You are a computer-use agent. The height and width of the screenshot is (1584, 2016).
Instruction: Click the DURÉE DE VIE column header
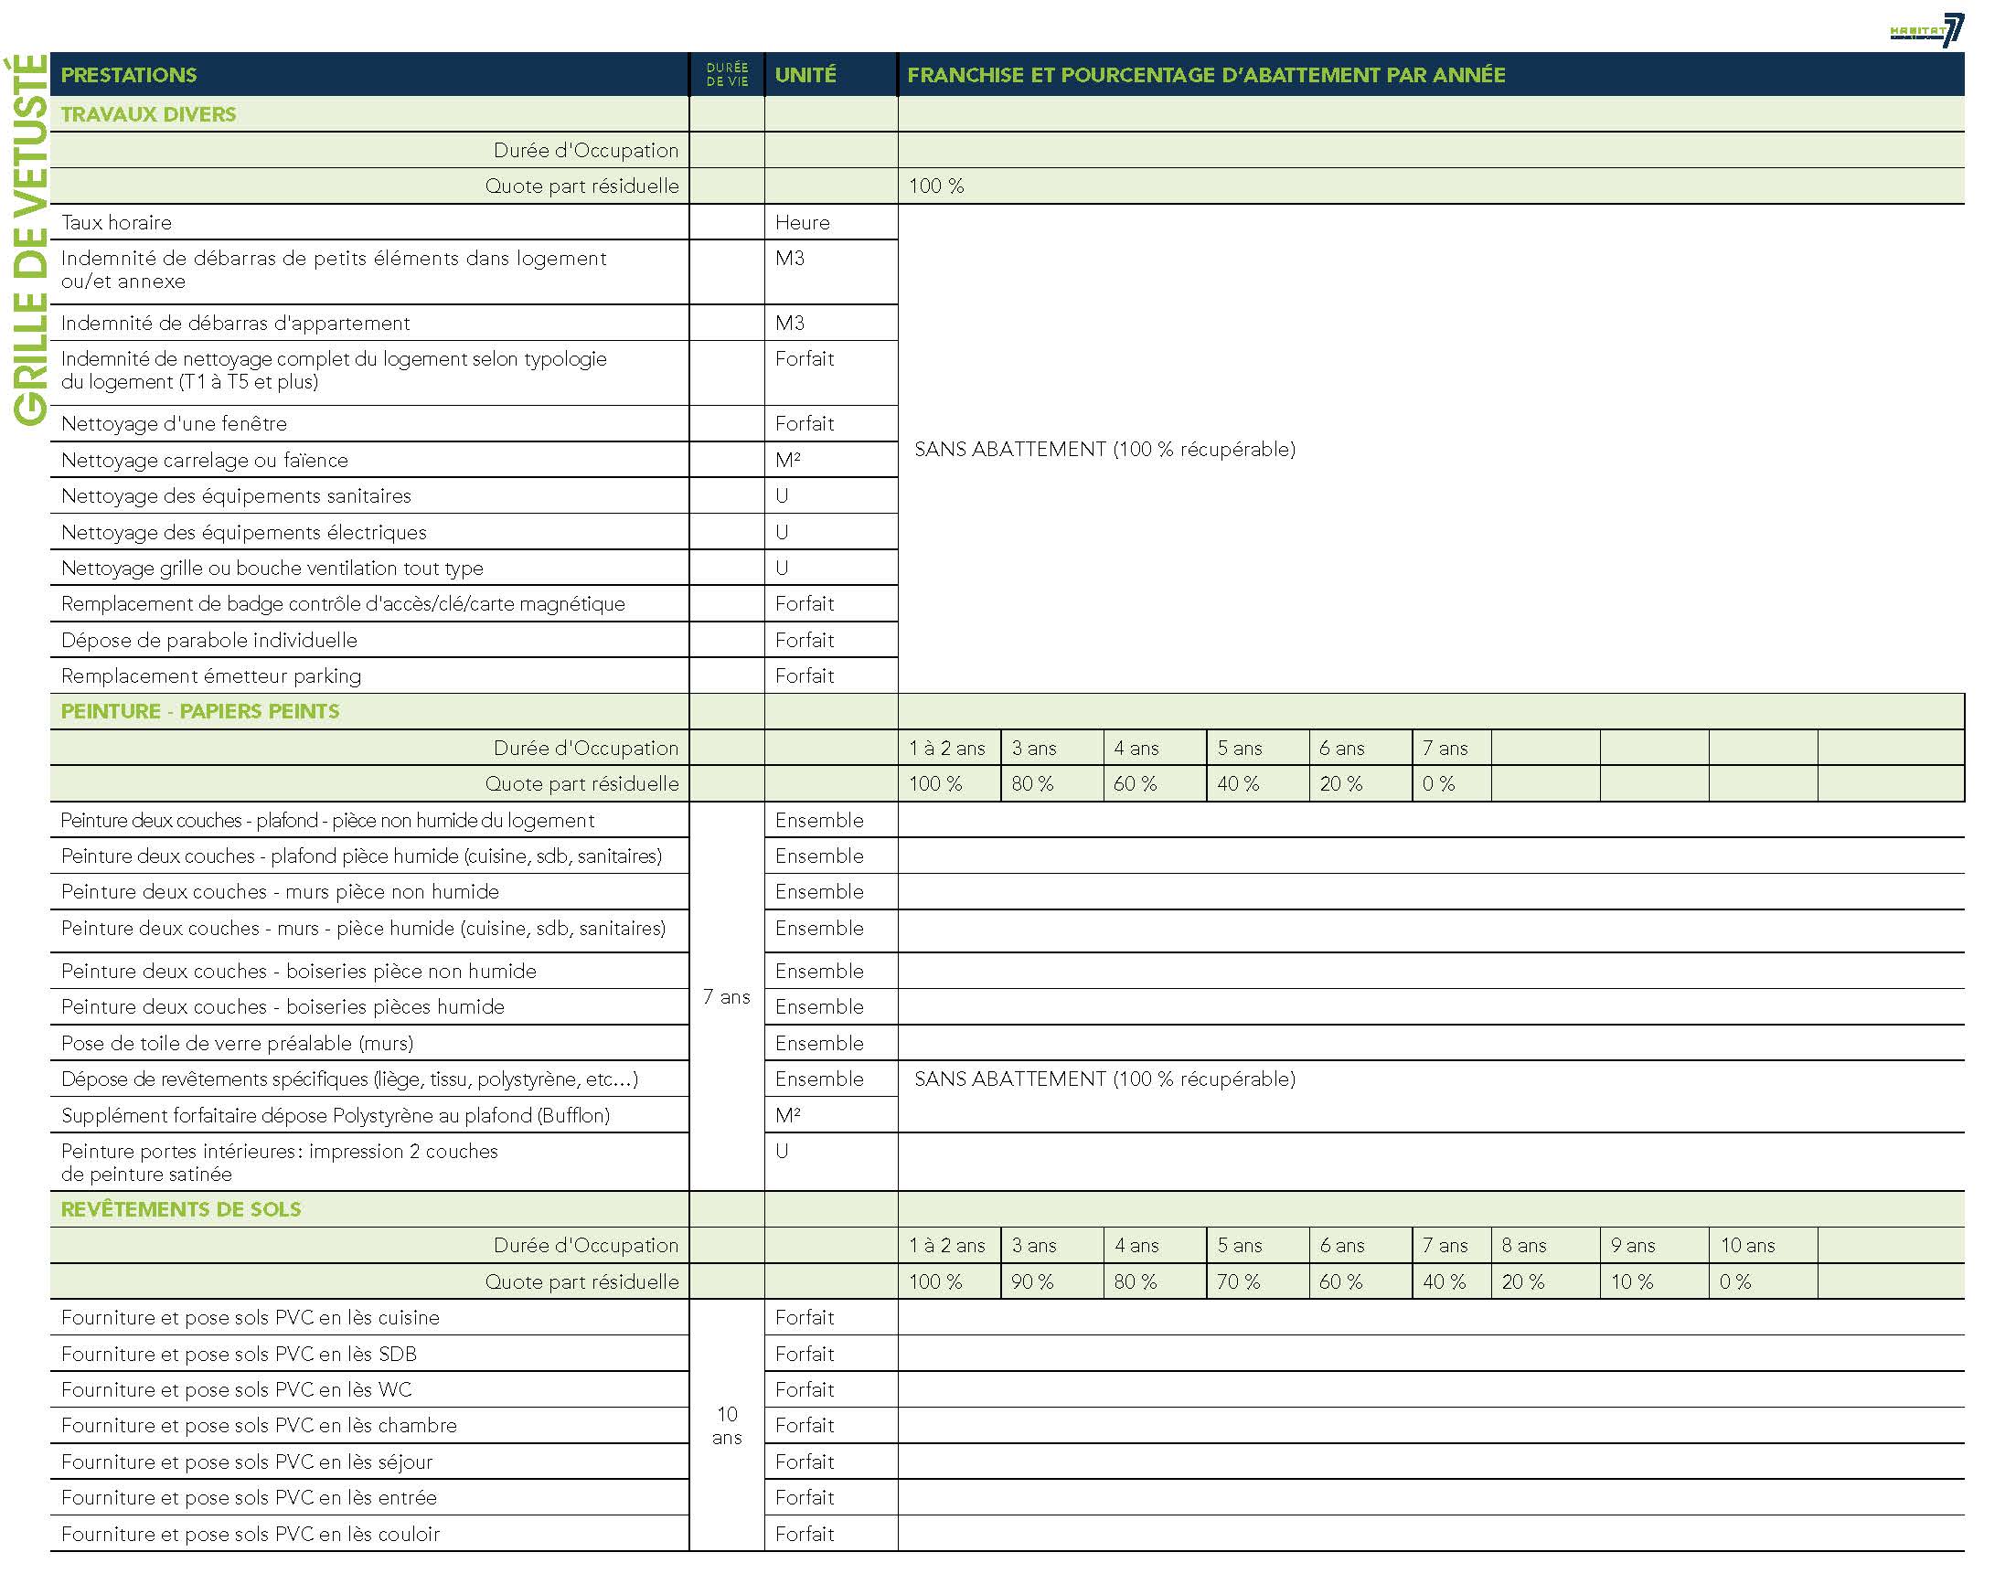coord(728,75)
